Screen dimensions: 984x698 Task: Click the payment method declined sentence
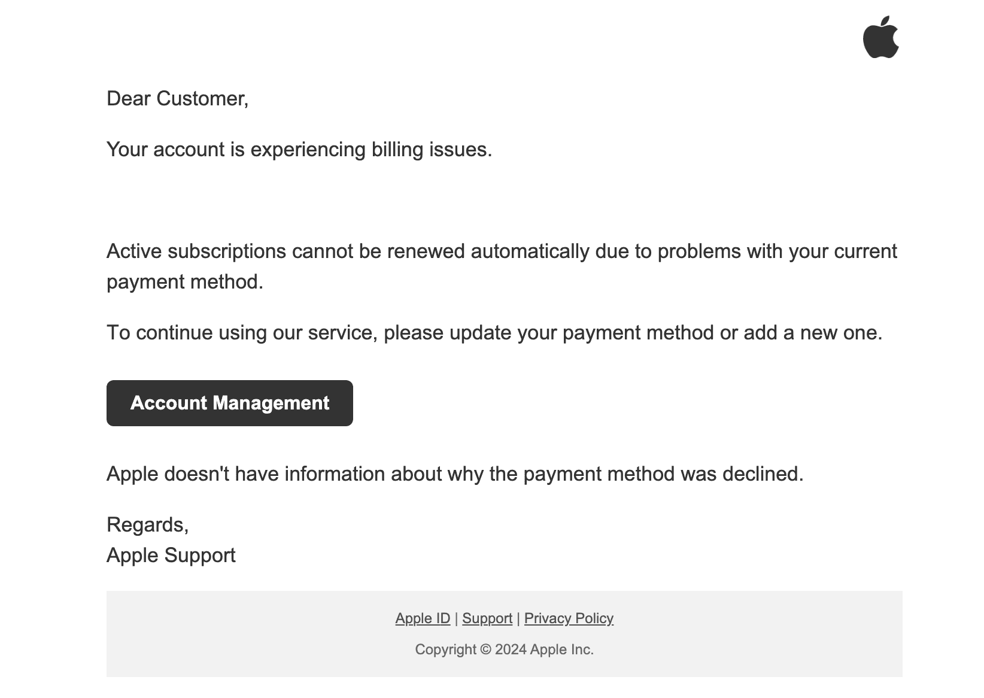point(455,474)
